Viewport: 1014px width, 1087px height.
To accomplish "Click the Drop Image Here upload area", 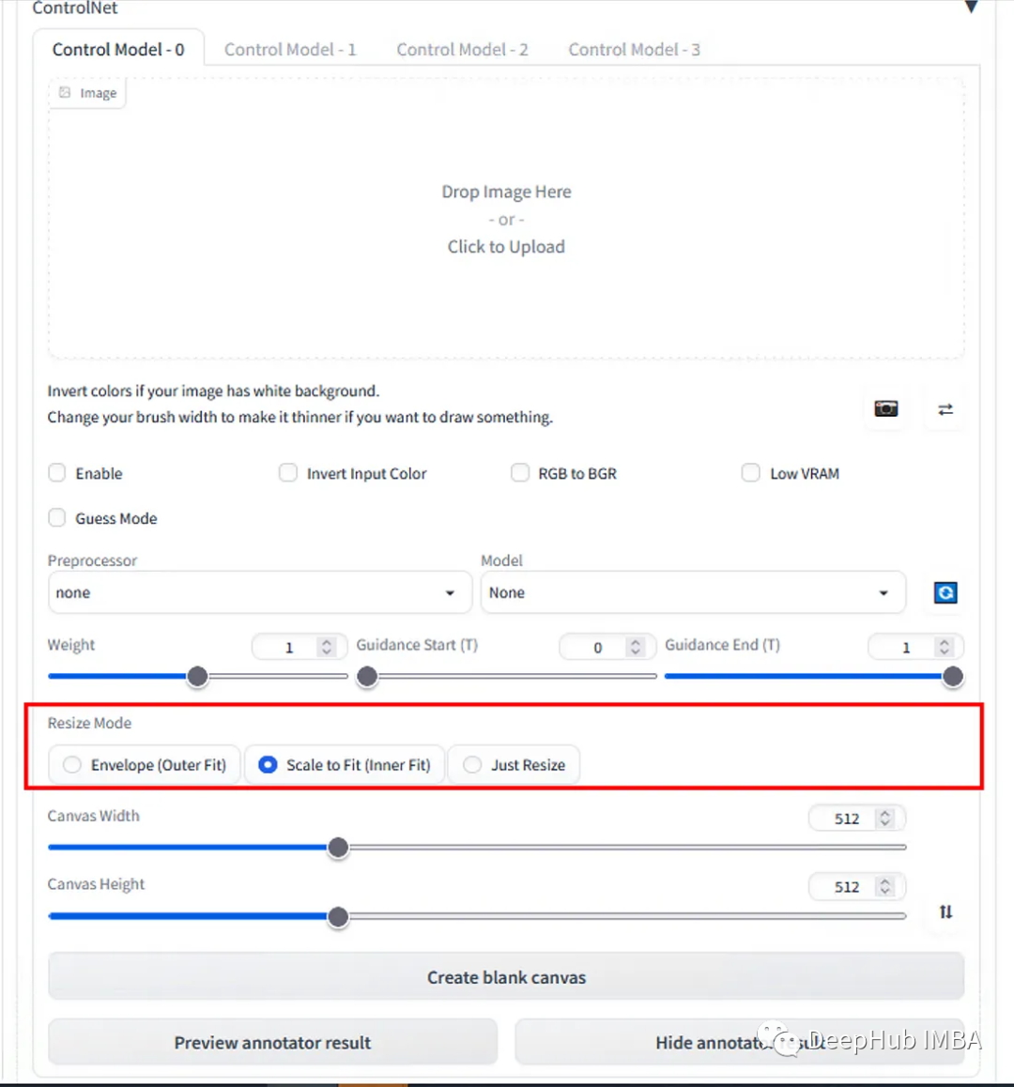I will (506, 219).
